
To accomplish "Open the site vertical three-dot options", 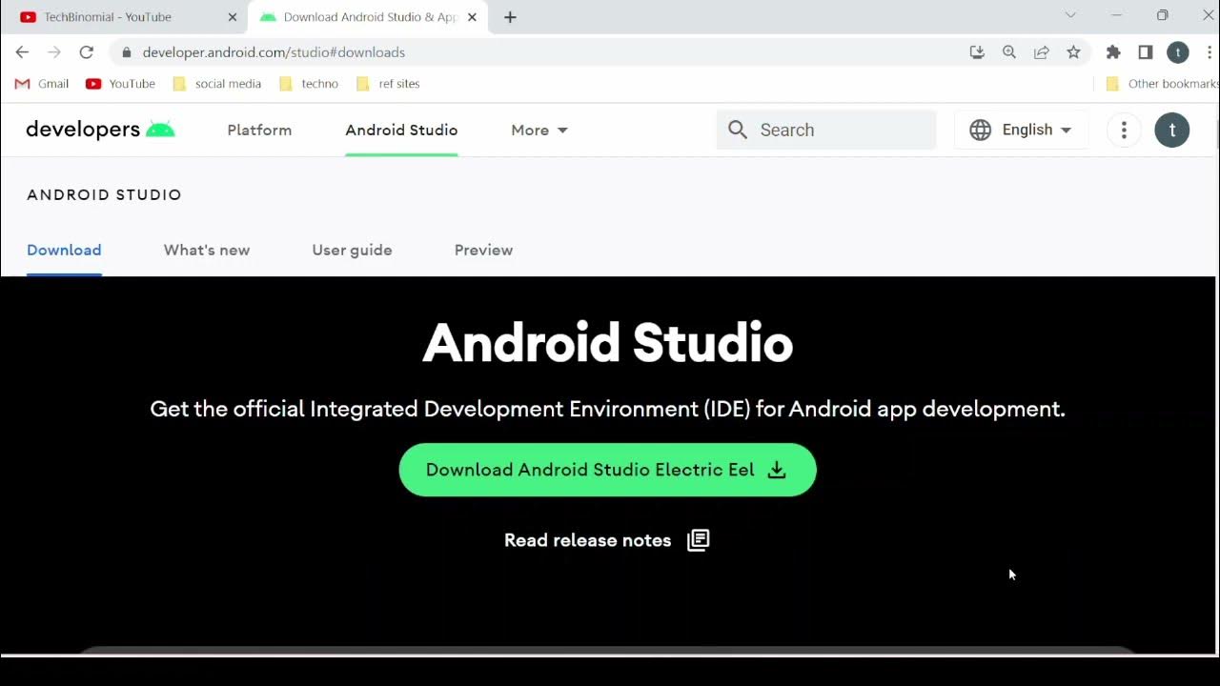I will click(1124, 130).
